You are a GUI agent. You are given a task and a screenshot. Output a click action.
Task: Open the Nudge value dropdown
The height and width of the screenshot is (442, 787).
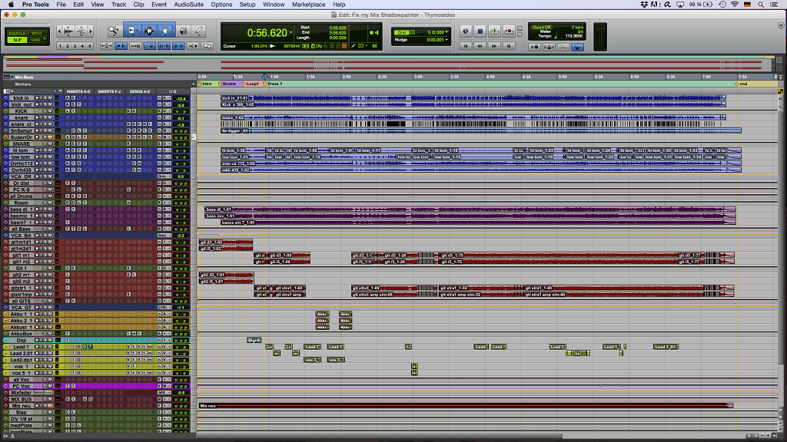(447, 40)
